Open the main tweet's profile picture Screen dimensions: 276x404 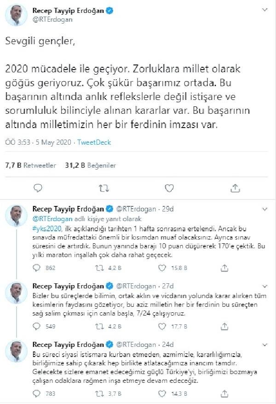[16, 16]
